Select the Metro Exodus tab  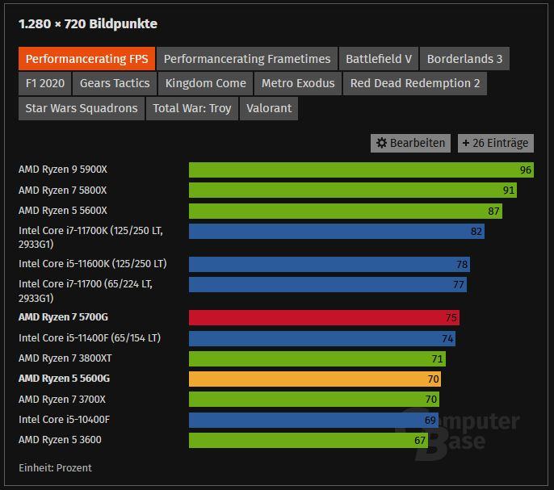298,83
